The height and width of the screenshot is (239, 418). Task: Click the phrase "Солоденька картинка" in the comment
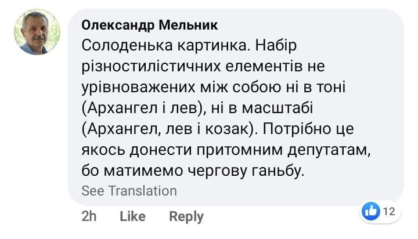pos(150,46)
